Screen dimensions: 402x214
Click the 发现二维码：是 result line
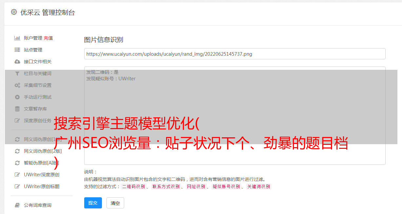click(x=102, y=72)
